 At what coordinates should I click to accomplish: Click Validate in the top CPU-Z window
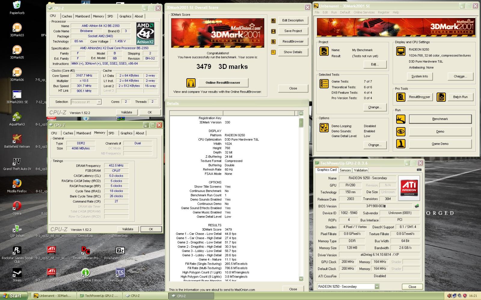click(x=127, y=112)
